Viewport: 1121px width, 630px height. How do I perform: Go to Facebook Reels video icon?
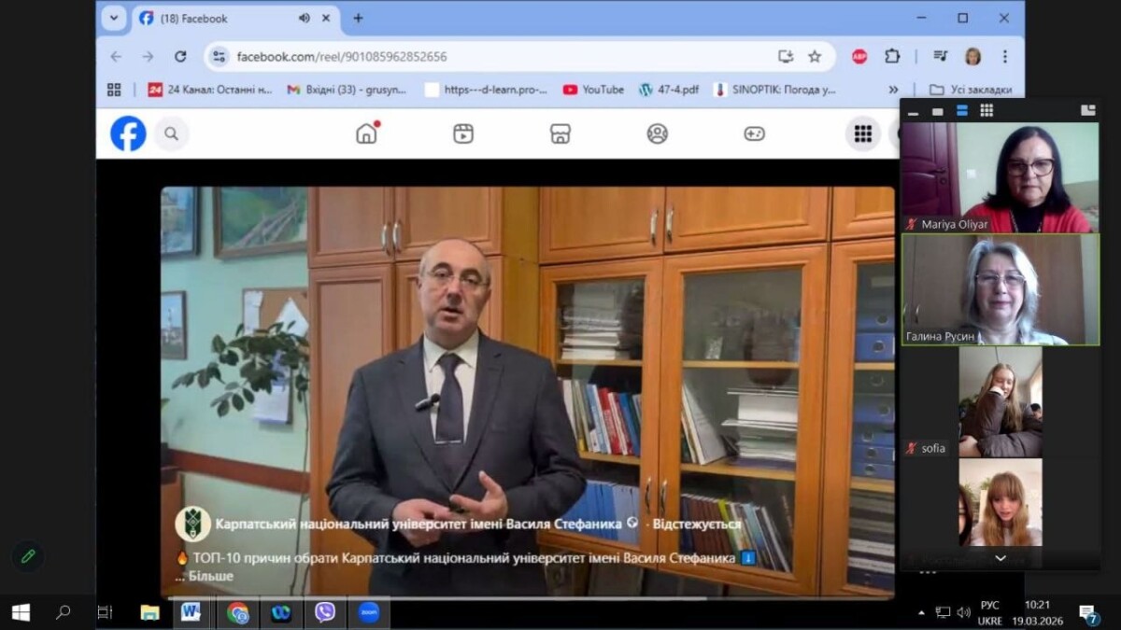click(x=463, y=133)
